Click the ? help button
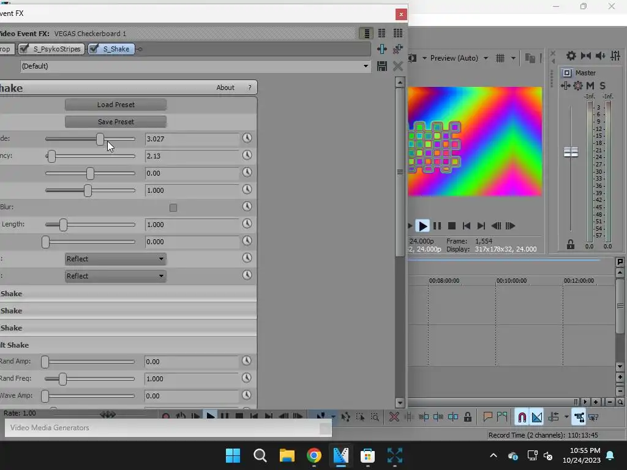 pos(250,88)
